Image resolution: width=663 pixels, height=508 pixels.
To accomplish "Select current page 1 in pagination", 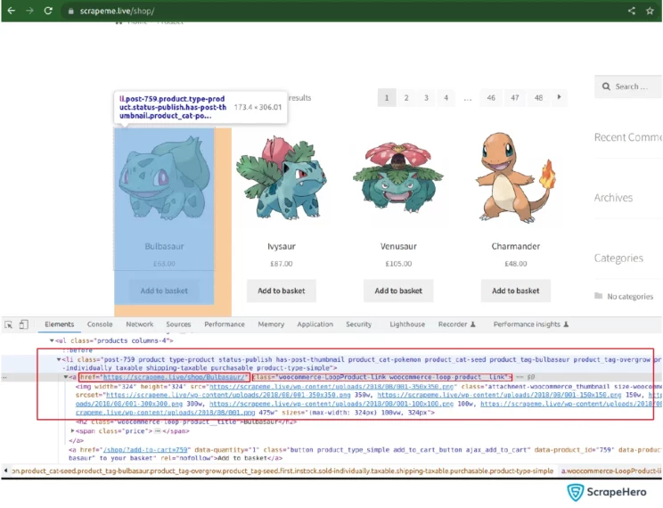I will pyautogui.click(x=387, y=98).
